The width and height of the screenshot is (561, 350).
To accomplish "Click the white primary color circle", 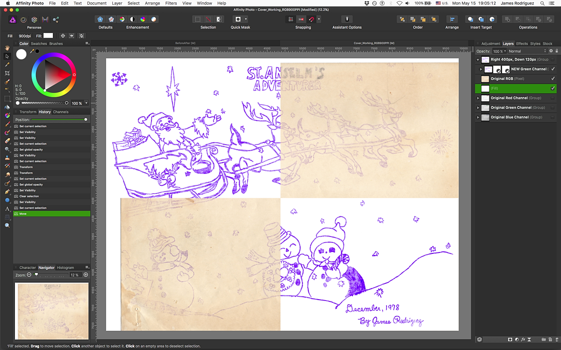I will pos(22,54).
